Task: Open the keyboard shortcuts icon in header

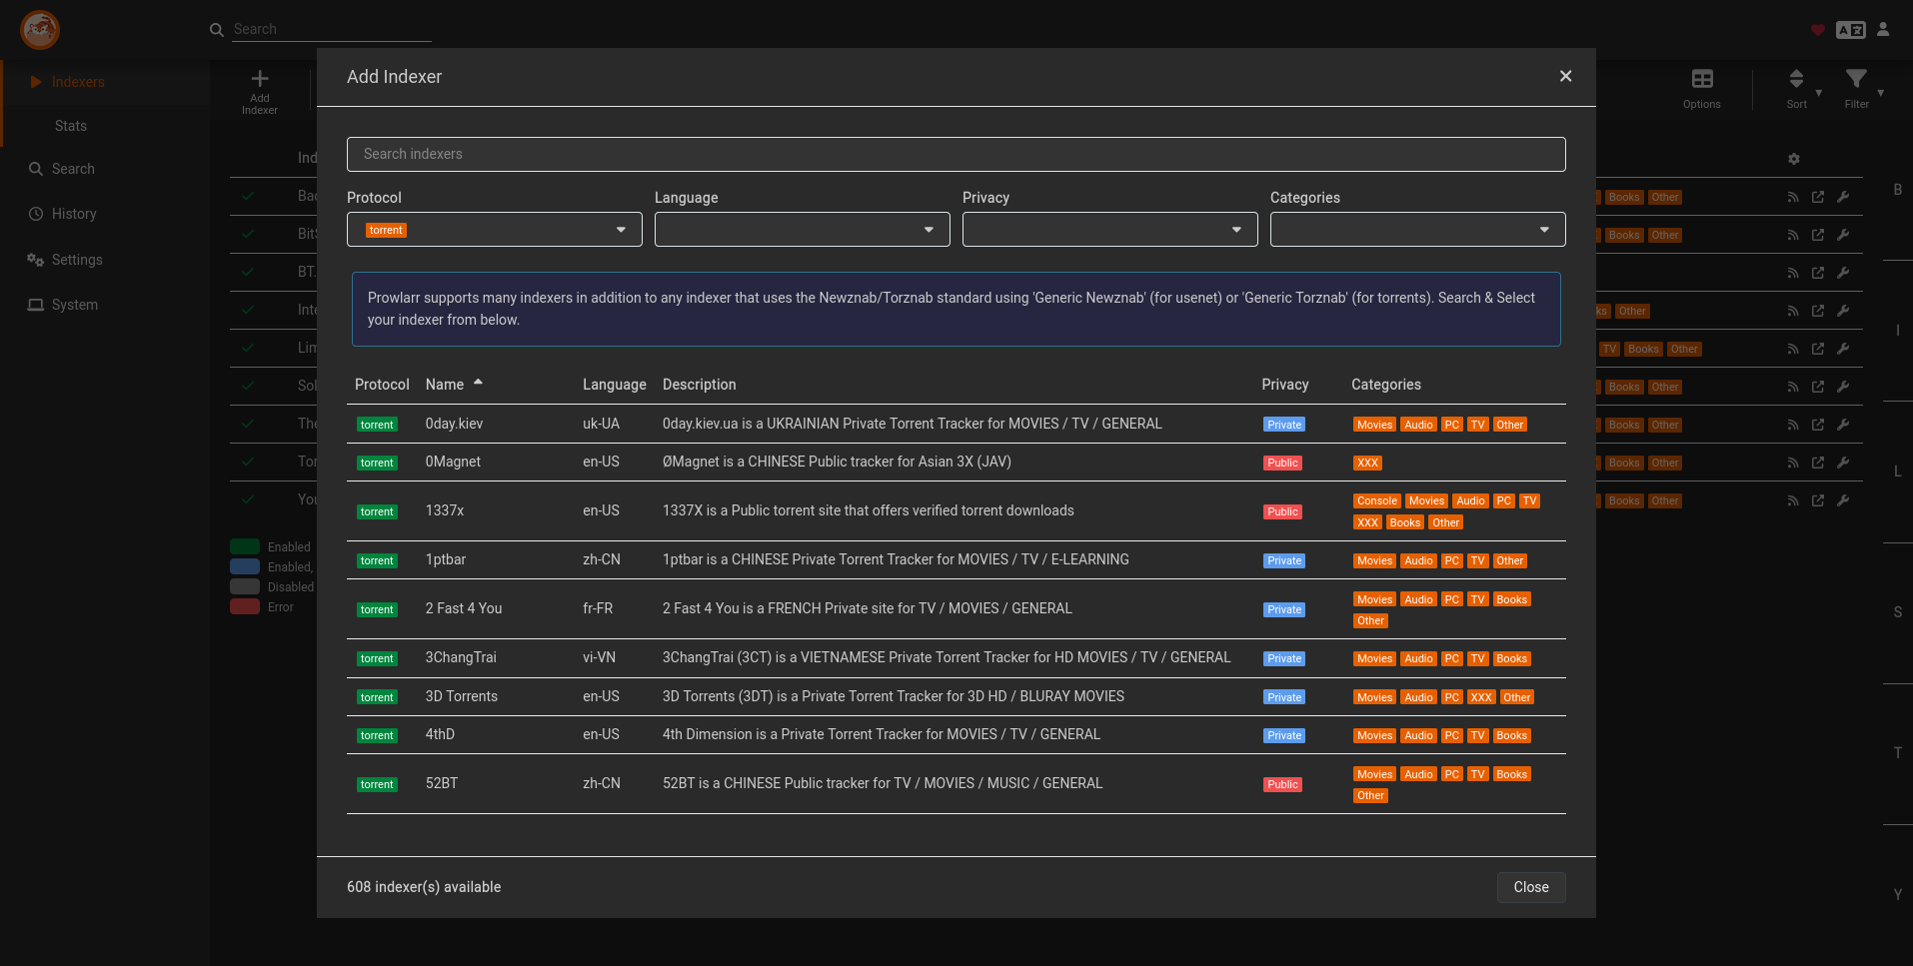Action: tap(1850, 30)
